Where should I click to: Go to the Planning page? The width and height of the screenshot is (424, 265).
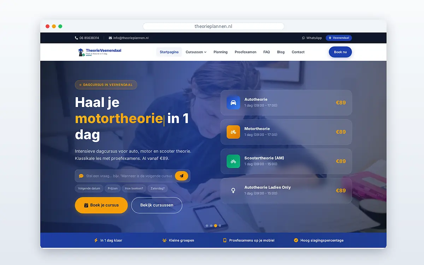(x=220, y=52)
